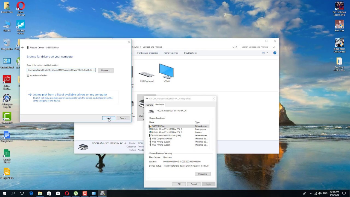Open HitLeap Viewer desktop shortcut

[x=21, y=27]
